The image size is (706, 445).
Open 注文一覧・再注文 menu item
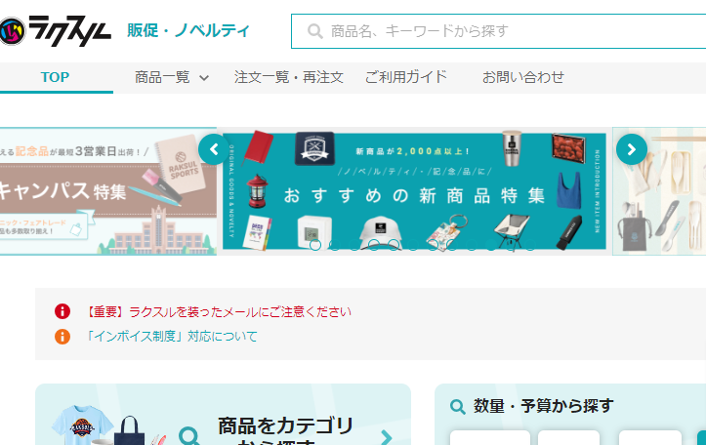coord(289,77)
